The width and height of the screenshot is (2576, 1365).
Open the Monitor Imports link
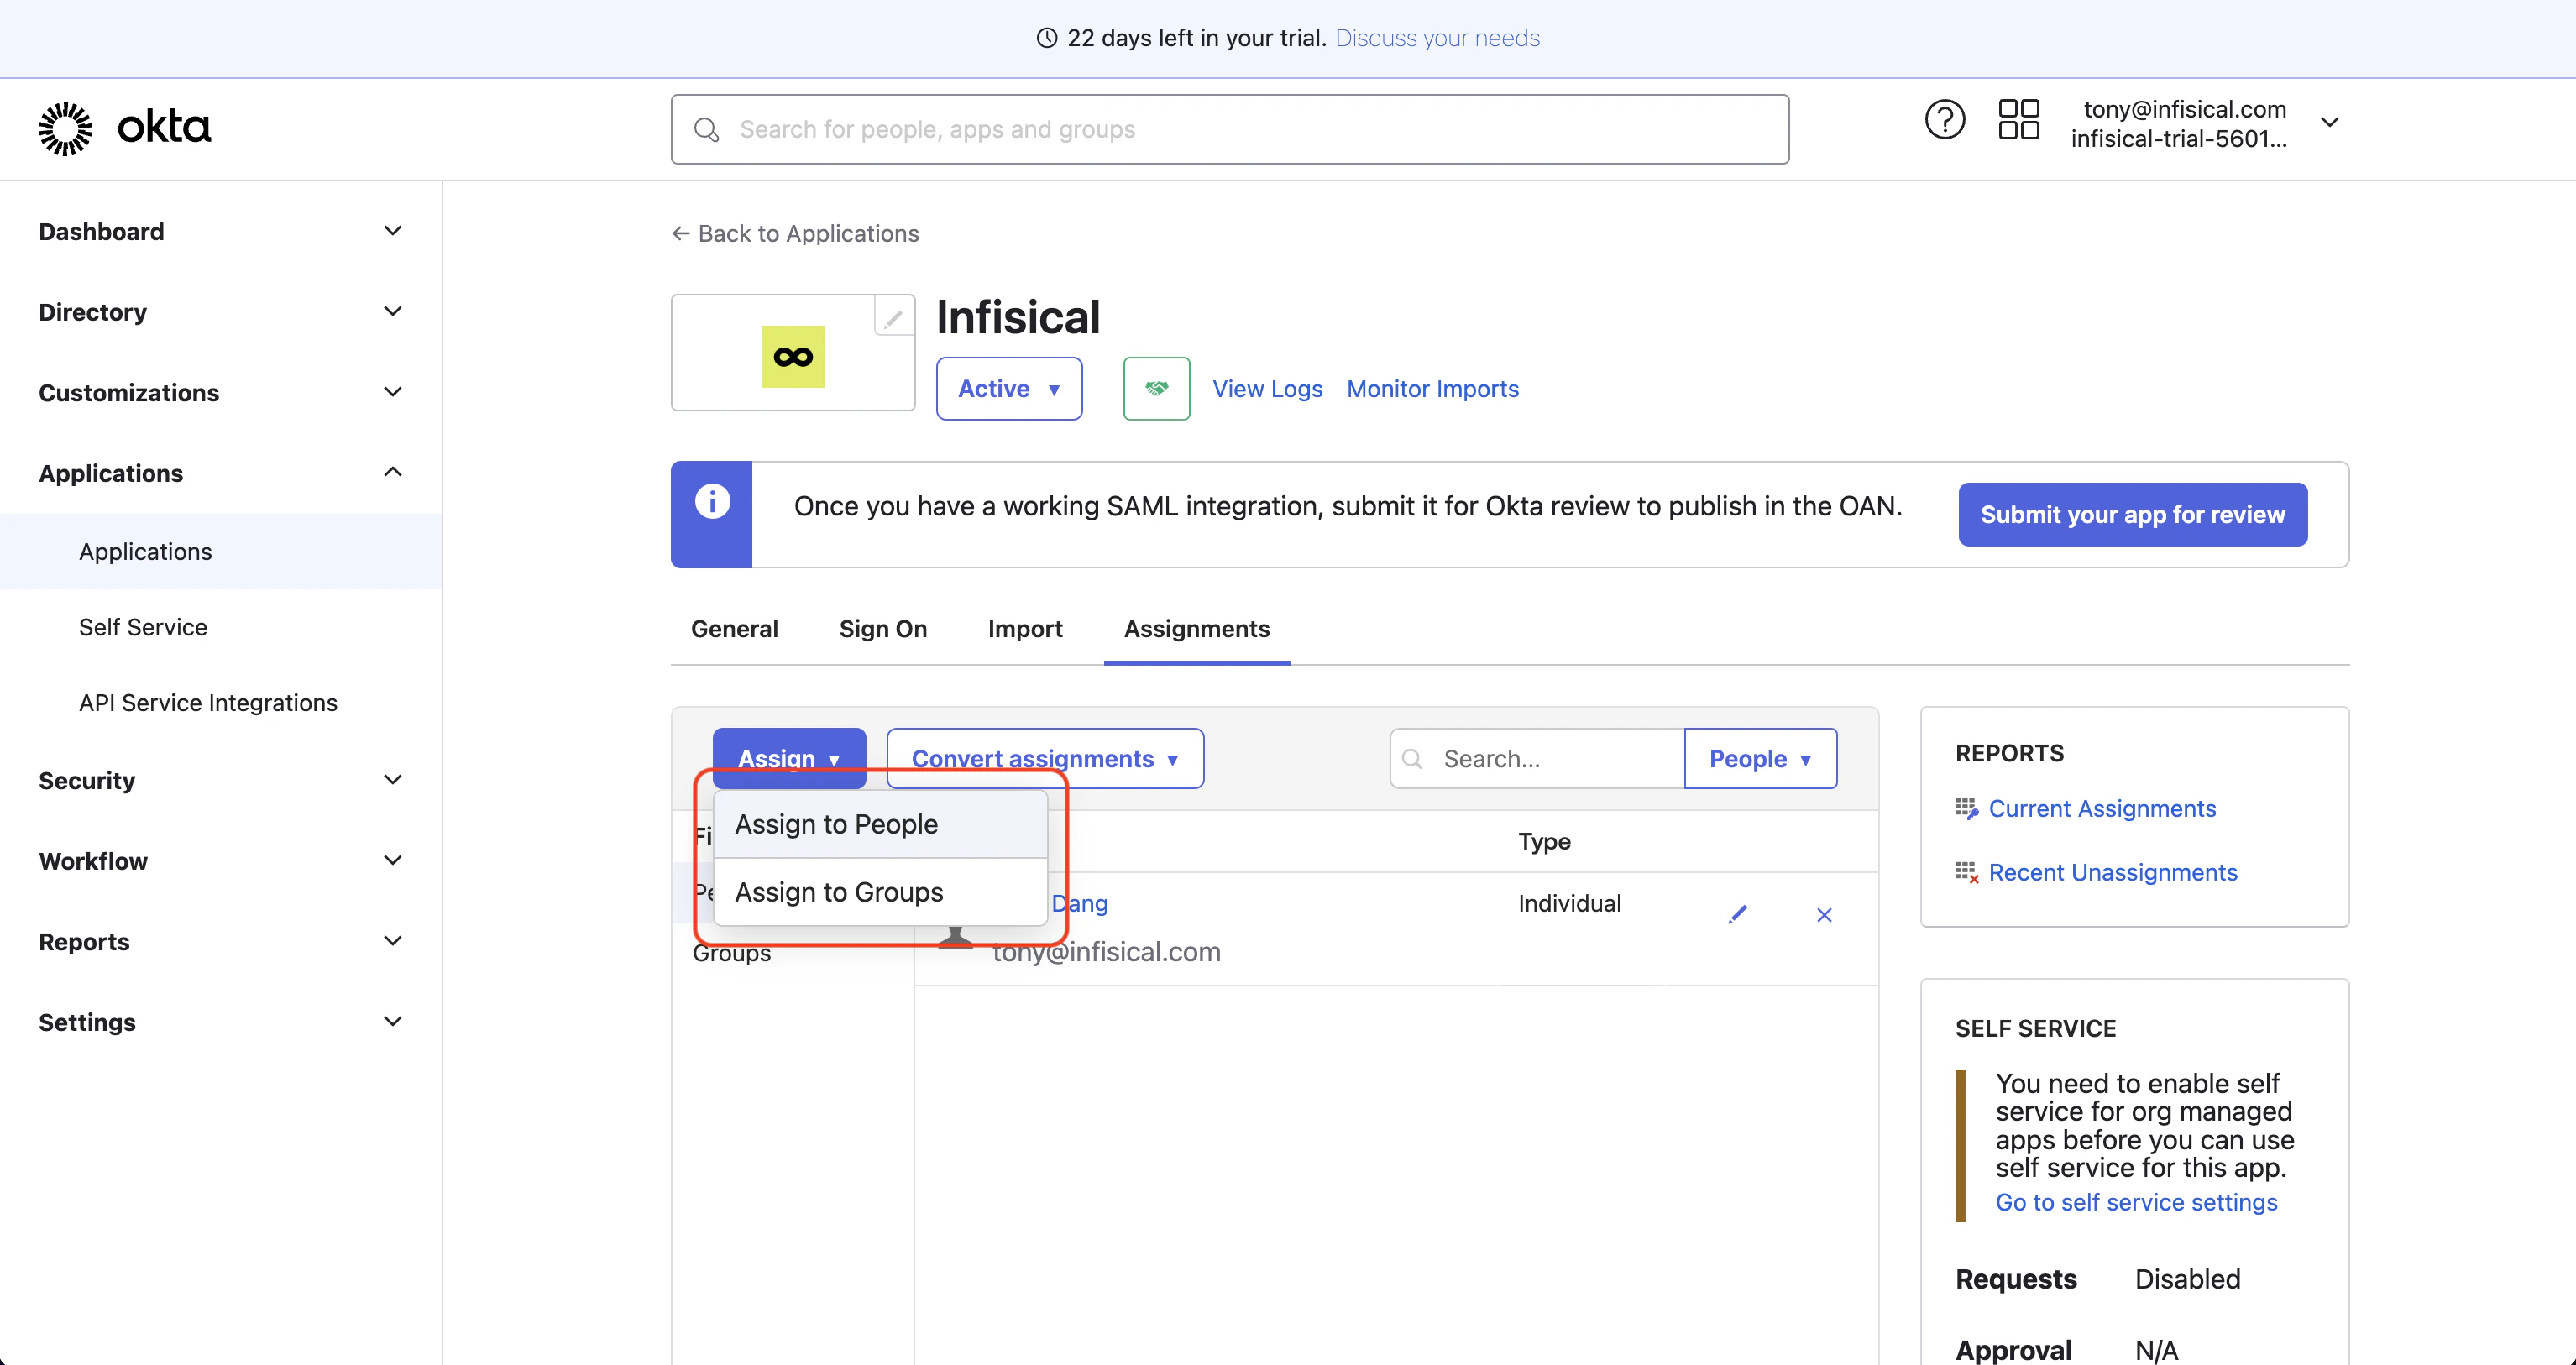[x=1432, y=388]
